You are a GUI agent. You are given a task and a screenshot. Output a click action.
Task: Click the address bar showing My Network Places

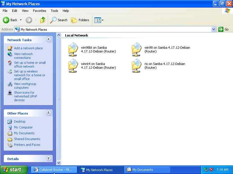tap(113, 30)
